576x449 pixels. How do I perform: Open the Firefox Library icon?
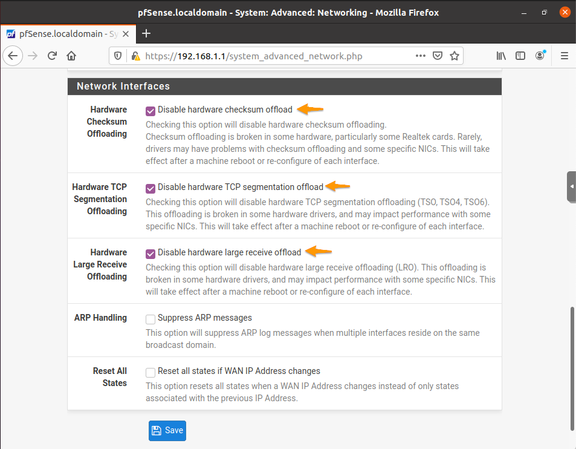[501, 55]
